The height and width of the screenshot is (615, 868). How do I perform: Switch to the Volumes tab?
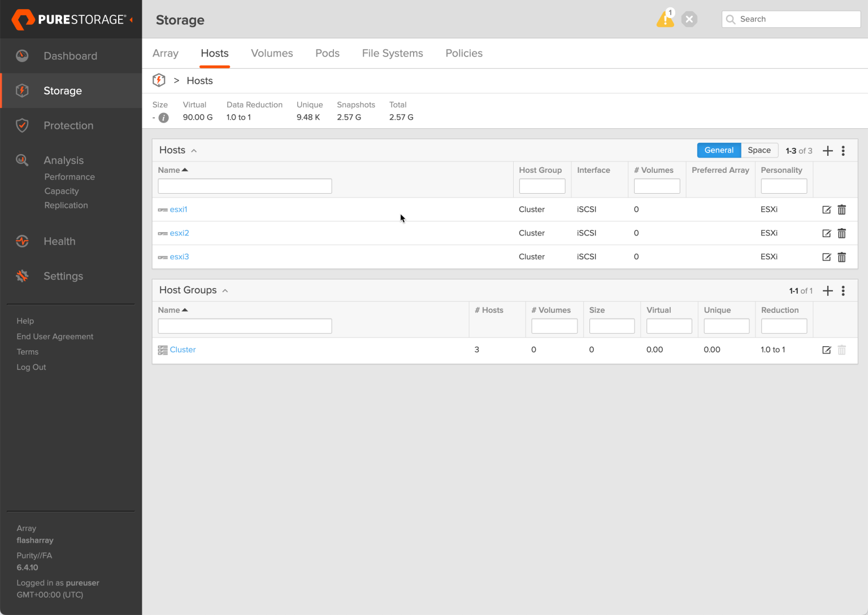point(272,53)
